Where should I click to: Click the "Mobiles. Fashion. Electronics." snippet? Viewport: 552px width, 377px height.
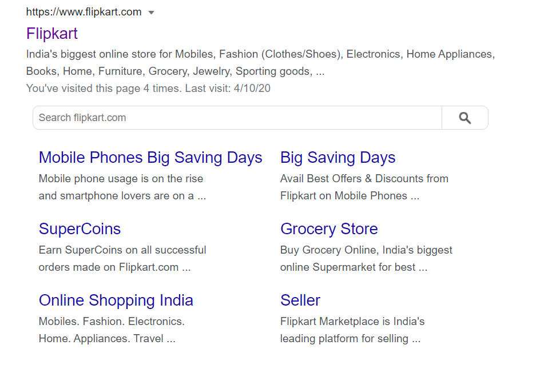(112, 322)
